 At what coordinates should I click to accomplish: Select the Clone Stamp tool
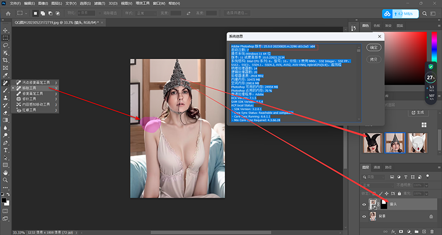point(6,98)
